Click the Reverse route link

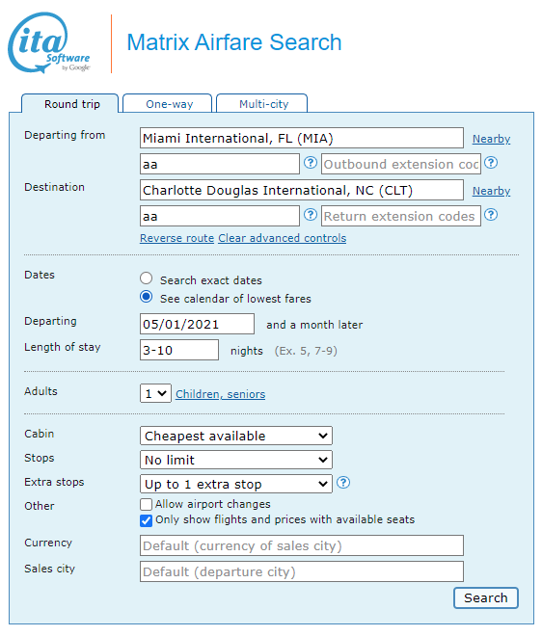[x=177, y=238]
